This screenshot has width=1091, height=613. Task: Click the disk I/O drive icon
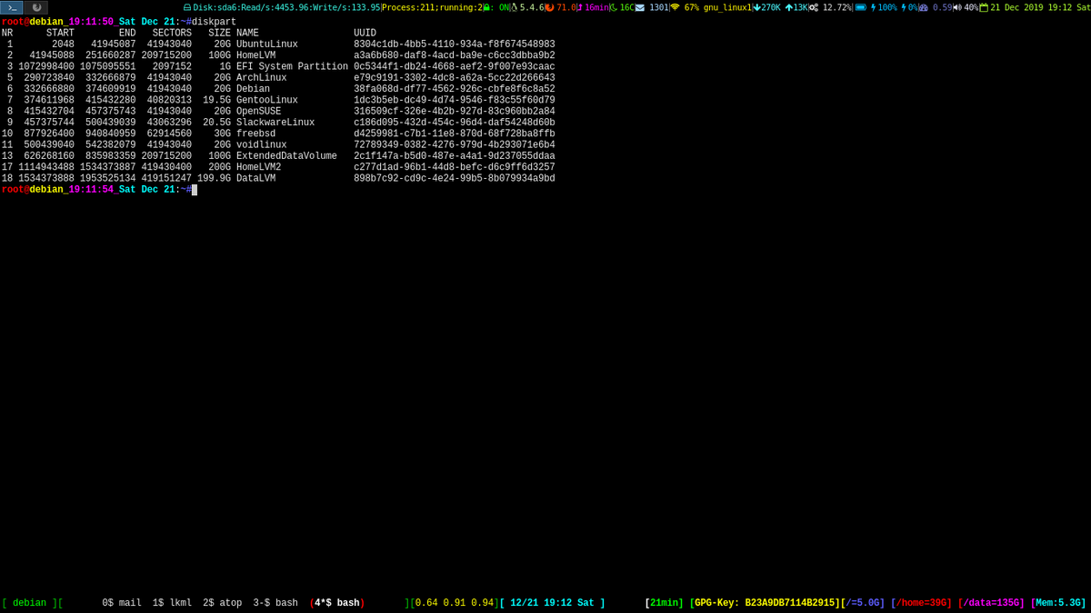(187, 7)
